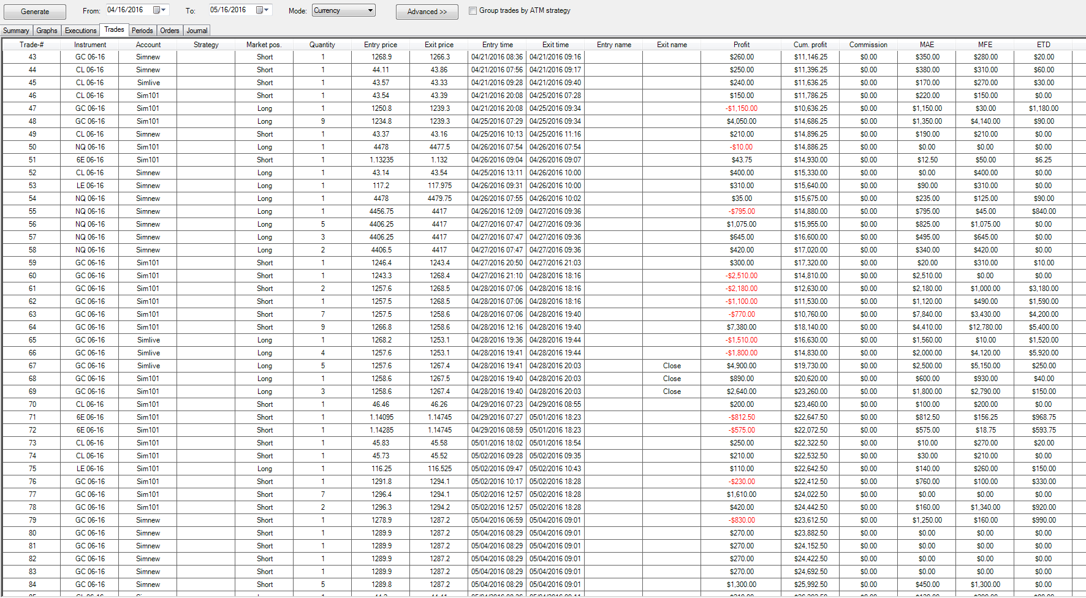Click entry time 04/21/2016 08:36
The height and width of the screenshot is (598, 1086).
tap(497, 57)
